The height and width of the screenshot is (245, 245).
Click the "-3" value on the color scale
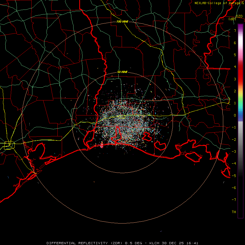(x=234, y=152)
